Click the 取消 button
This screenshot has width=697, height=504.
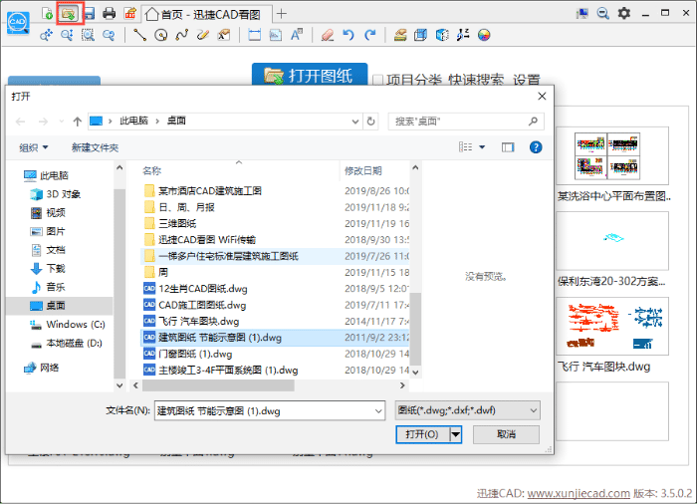pos(506,434)
